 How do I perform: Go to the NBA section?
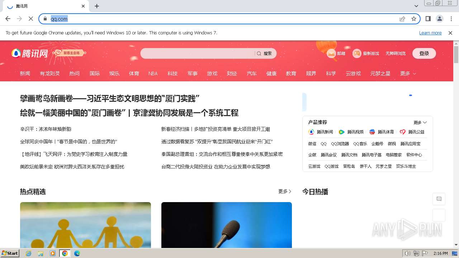[x=153, y=73]
